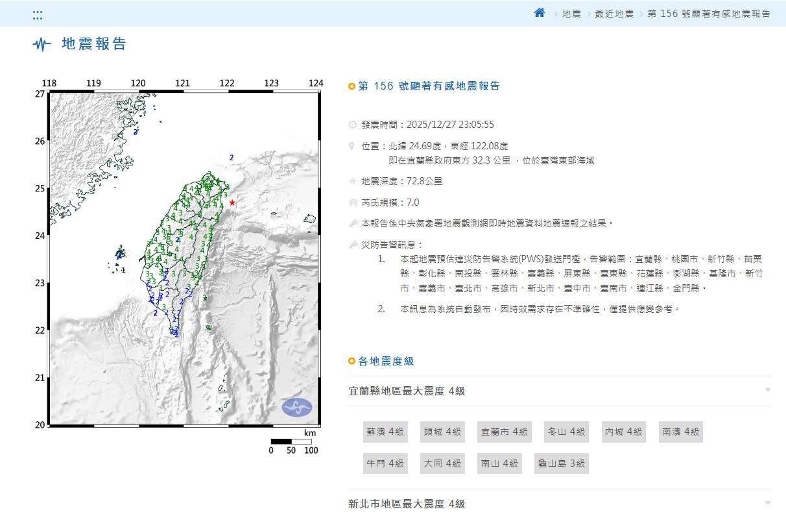Click the 宜蘭市 4級 intensity tag
The height and width of the screenshot is (516, 786).
coord(504,432)
